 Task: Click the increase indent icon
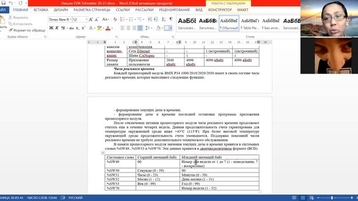click(x=156, y=20)
